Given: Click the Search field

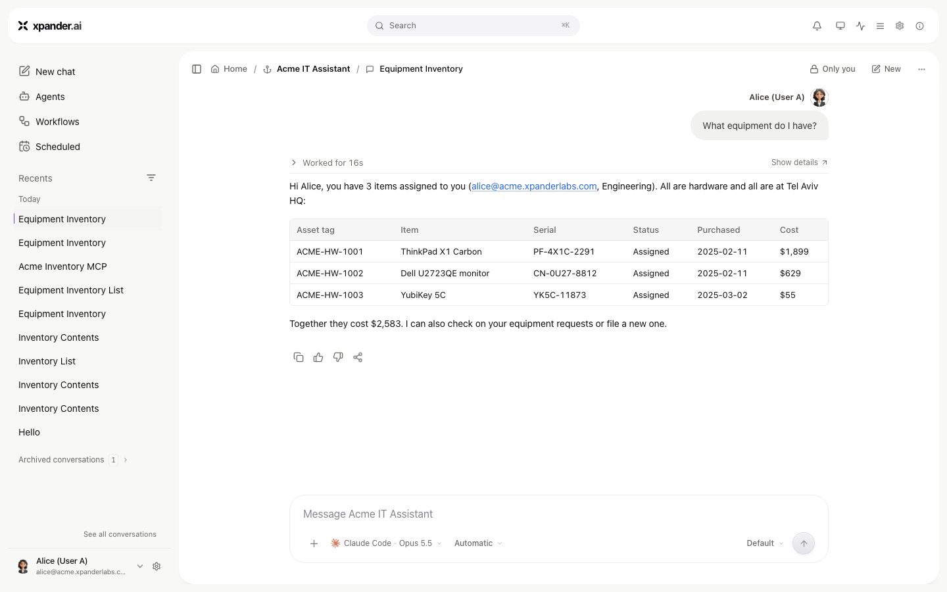Looking at the screenshot, I should click(473, 26).
